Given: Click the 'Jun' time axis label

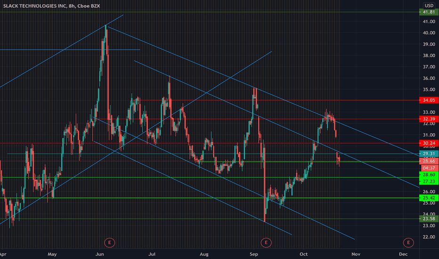Looking at the screenshot, I should (100, 254).
